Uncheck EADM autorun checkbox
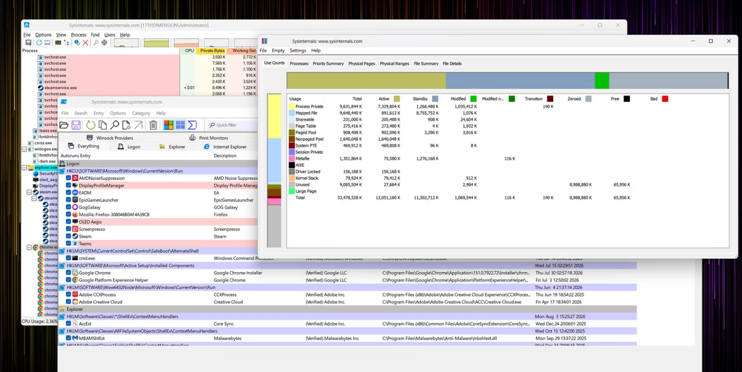 click(x=68, y=193)
